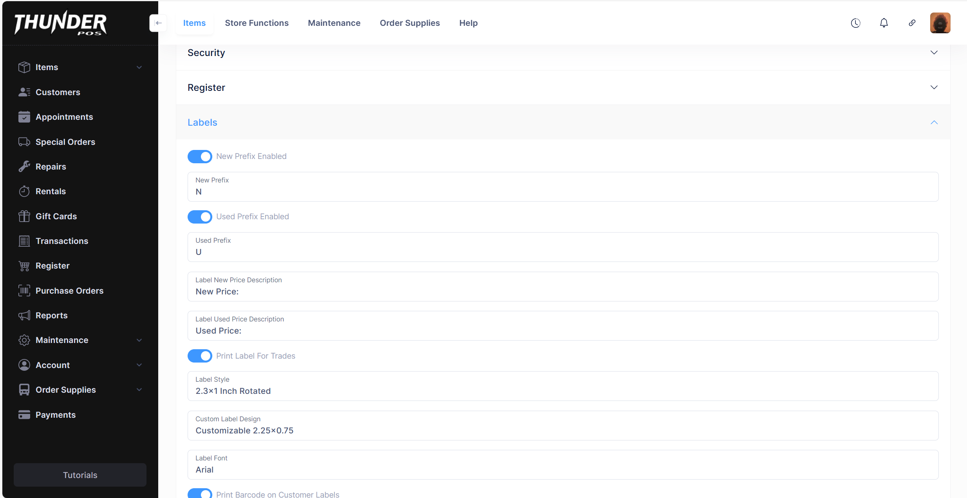Collapse sidebar with the arrow icon
This screenshot has width=967, height=498.
158,23
